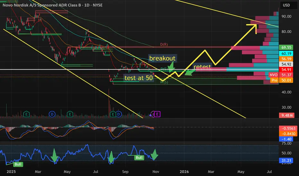Click the 9.48 M volume label
Image resolution: width=299 pixels, height=176 pixels.
coord(286,115)
